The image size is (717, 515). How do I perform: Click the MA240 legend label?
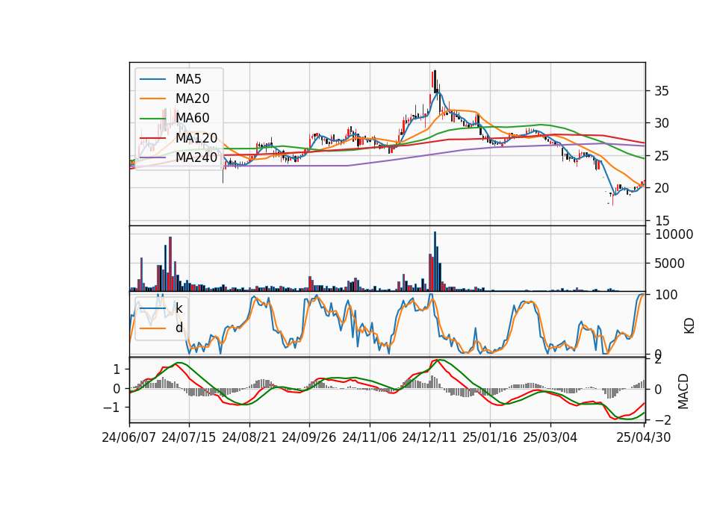[196, 157]
